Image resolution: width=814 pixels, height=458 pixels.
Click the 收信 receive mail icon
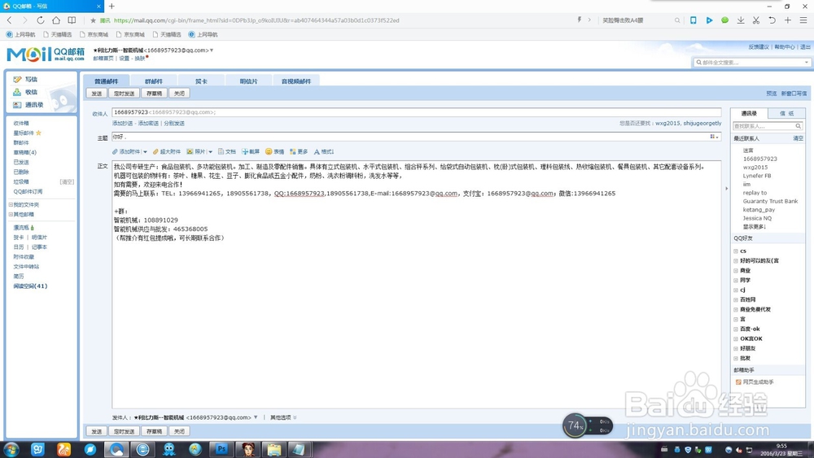(17, 92)
